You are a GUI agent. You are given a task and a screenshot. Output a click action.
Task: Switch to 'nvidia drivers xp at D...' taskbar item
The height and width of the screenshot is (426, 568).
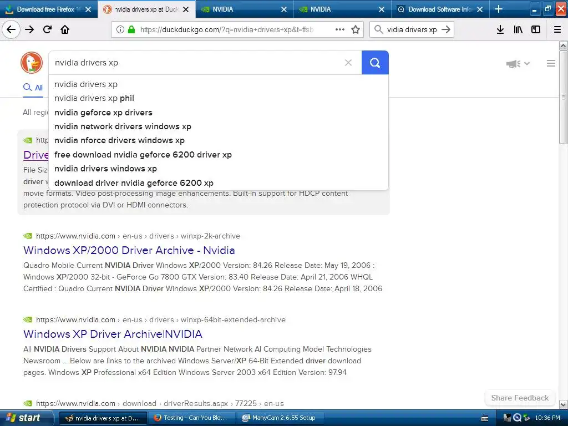103,418
